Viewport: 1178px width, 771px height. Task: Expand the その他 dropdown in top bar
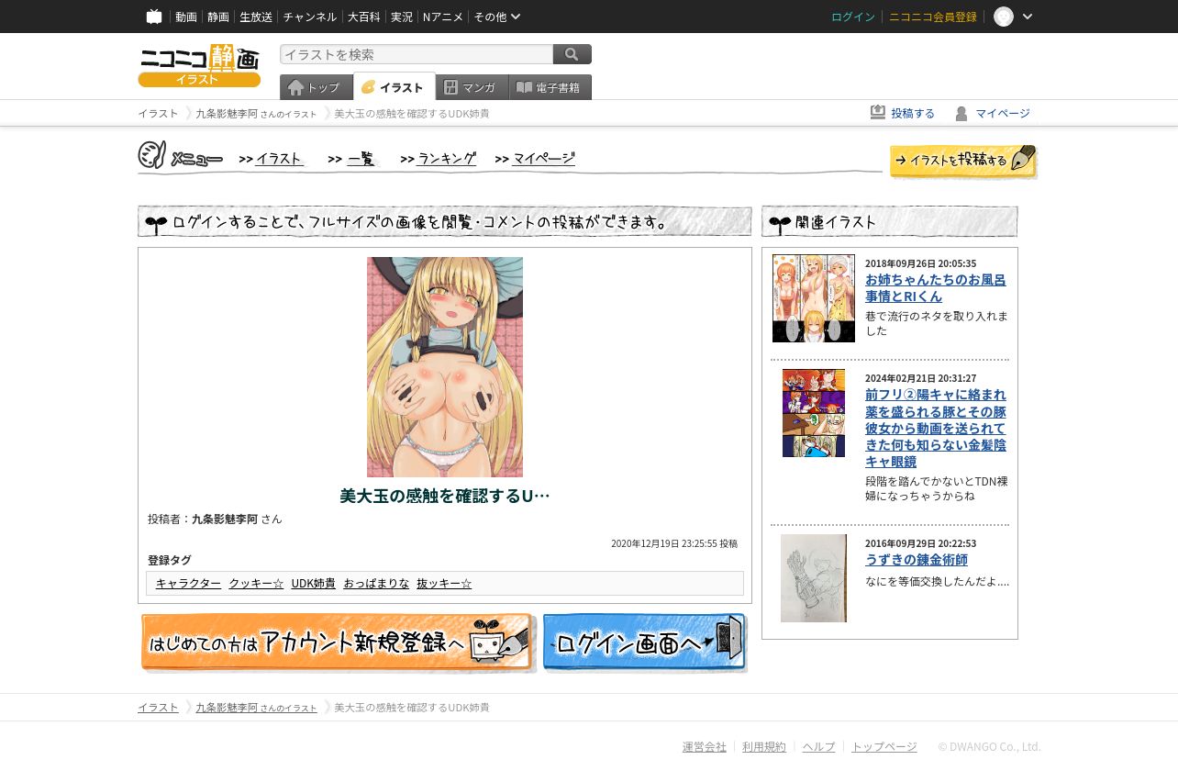coord(497,17)
